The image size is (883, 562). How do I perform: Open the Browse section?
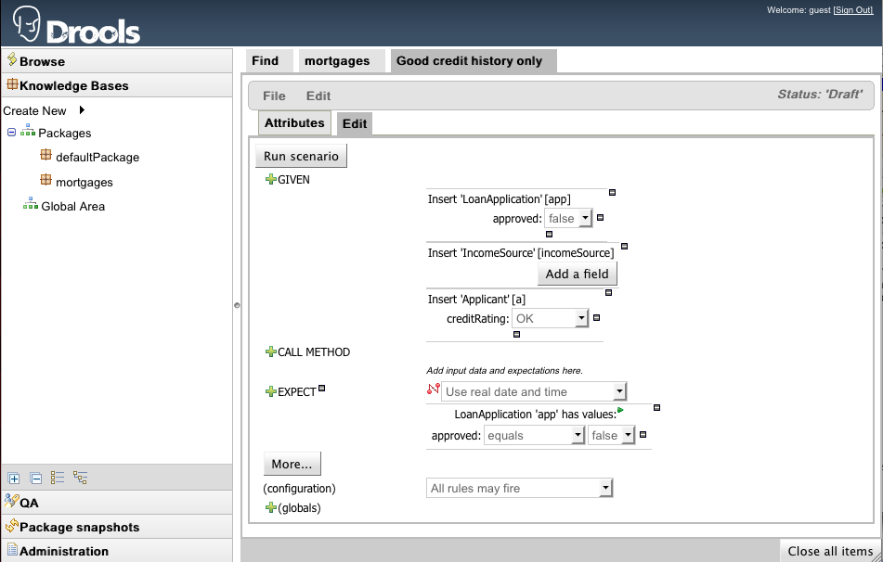tap(117, 61)
